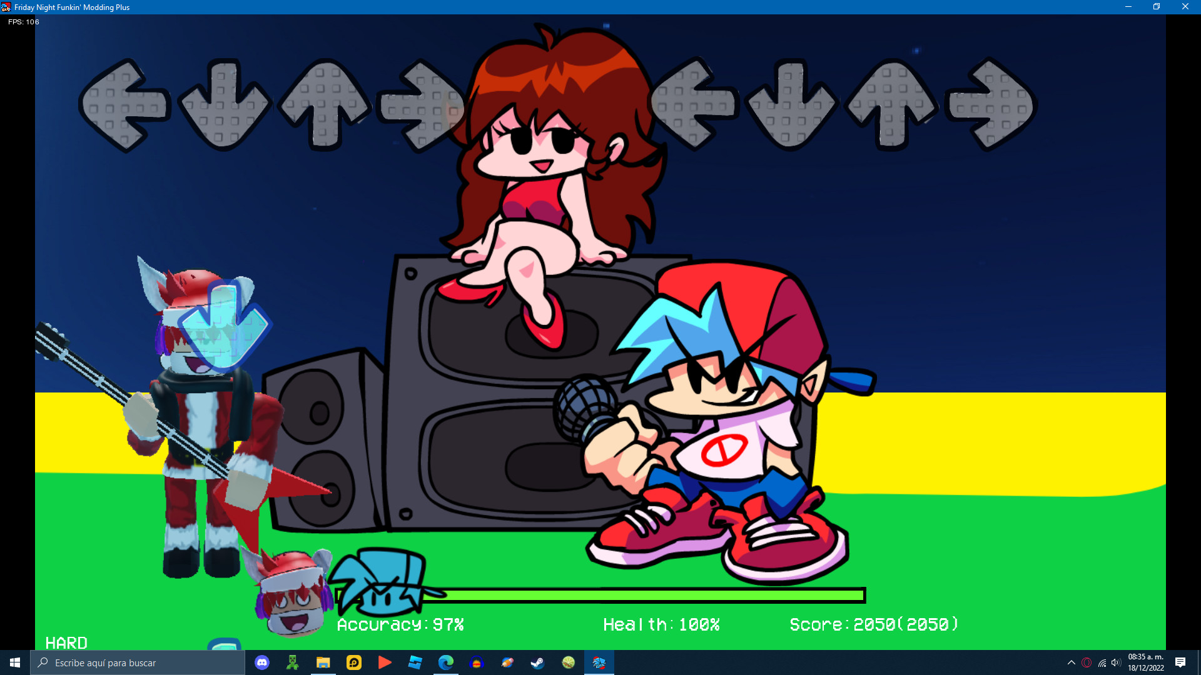Expand the hidden system tray icons
Viewport: 1201px width, 675px height.
[1071, 662]
